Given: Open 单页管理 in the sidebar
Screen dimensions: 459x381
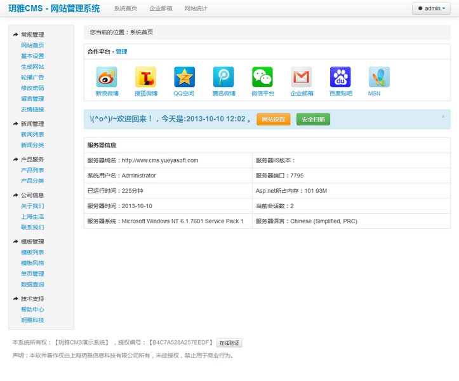Looking at the screenshot, I should click(x=32, y=274).
